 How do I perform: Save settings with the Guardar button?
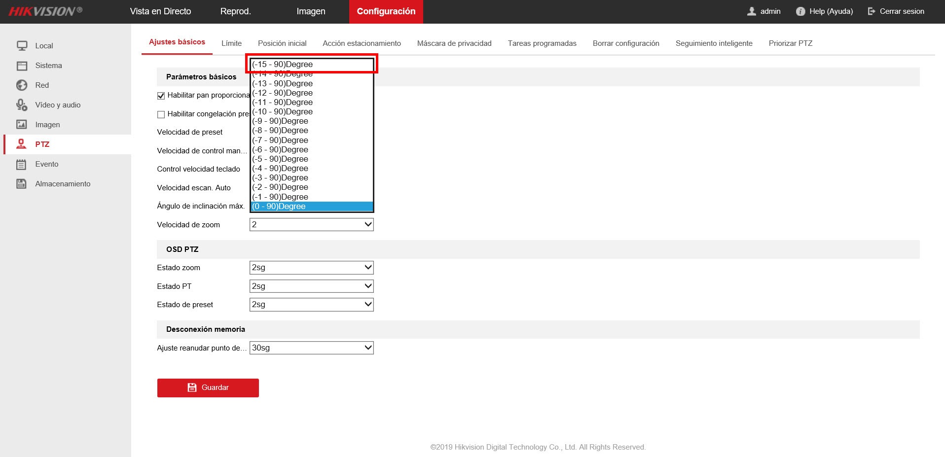pyautogui.click(x=208, y=388)
